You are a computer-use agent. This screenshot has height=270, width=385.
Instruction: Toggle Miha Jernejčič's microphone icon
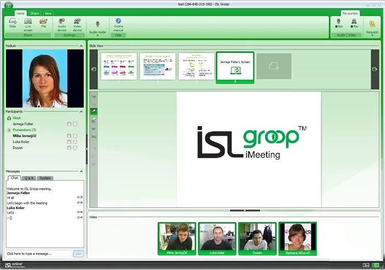point(69,136)
